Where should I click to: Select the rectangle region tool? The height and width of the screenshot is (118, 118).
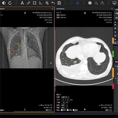[x=34, y=3]
